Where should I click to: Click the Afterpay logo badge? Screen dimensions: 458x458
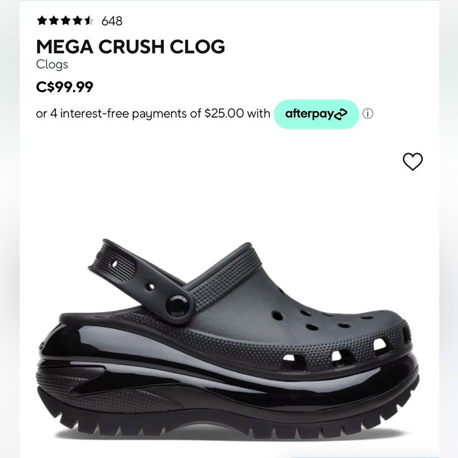[316, 114]
